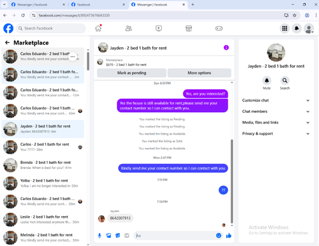Click the chat header Jayden - 2 bed 1 bath title
319x246 pixels.
138,48
